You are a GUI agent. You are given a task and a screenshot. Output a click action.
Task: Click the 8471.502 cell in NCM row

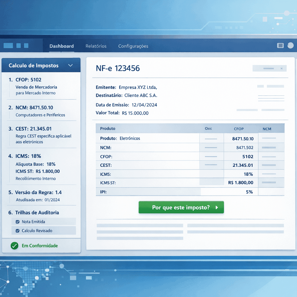click(x=245, y=148)
